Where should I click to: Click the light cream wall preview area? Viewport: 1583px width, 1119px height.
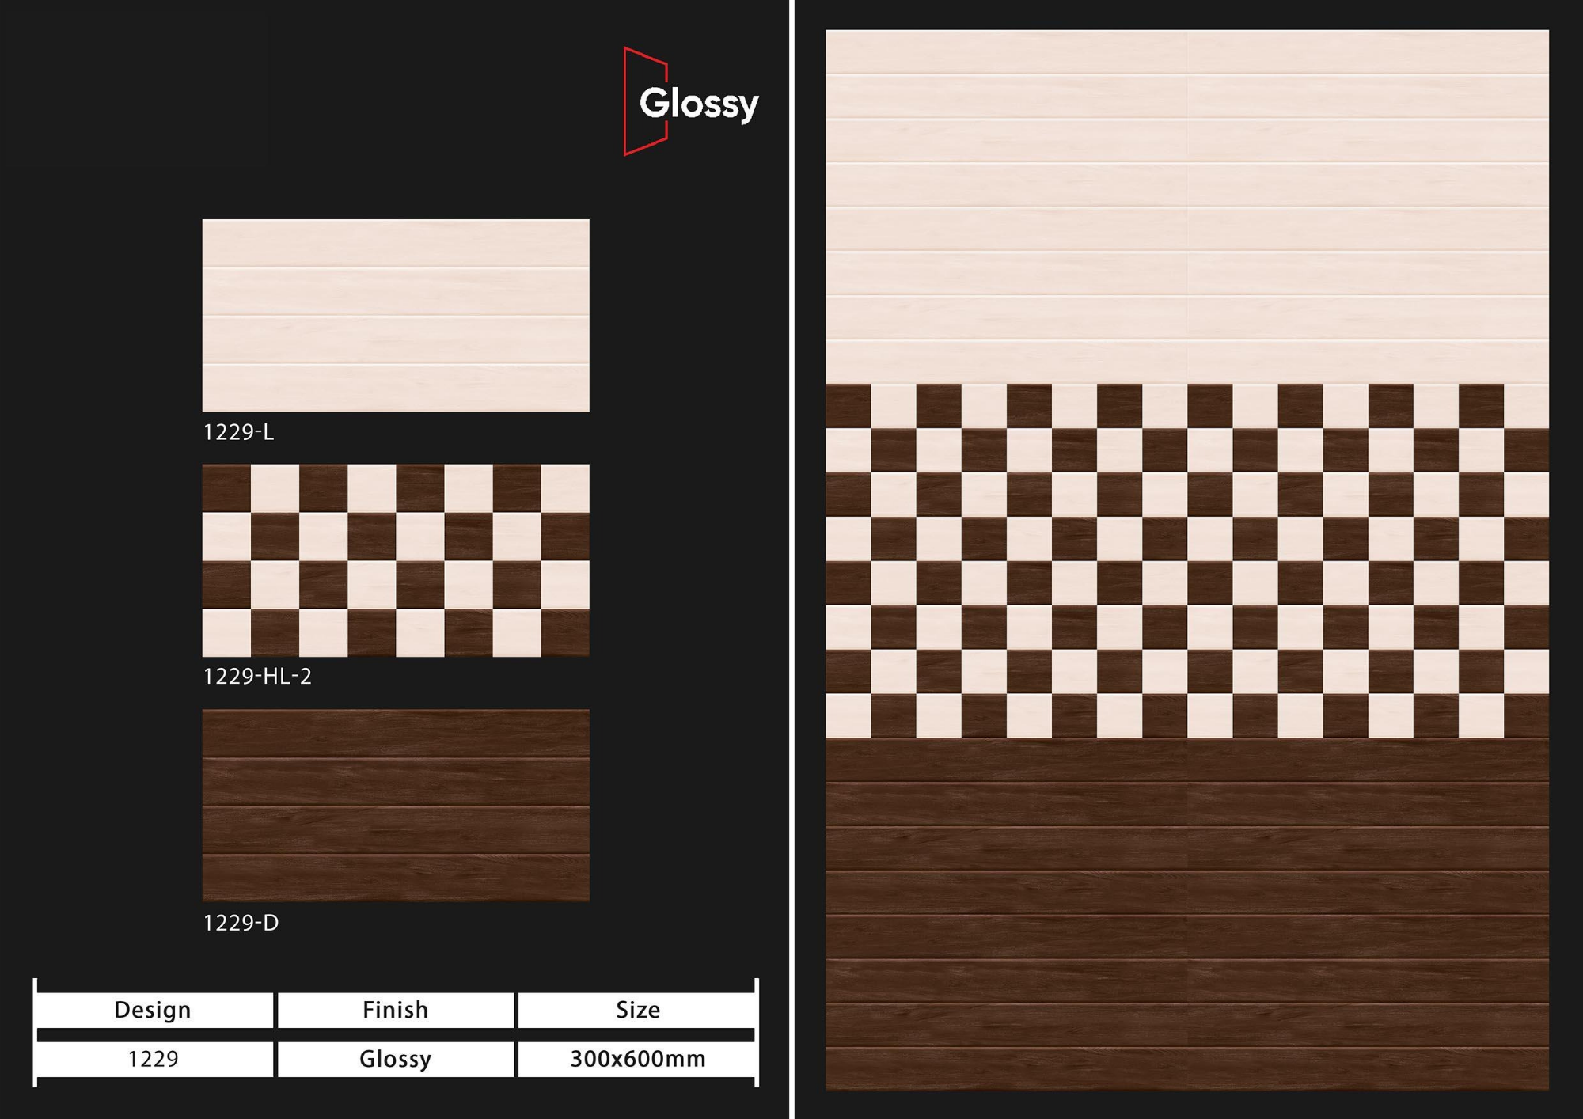click(1186, 206)
